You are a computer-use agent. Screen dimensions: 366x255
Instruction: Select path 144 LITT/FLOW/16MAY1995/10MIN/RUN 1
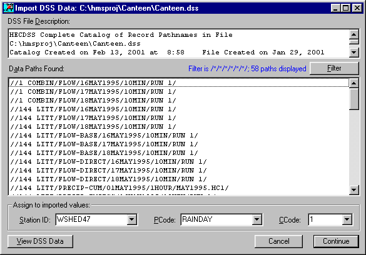tap(179, 109)
